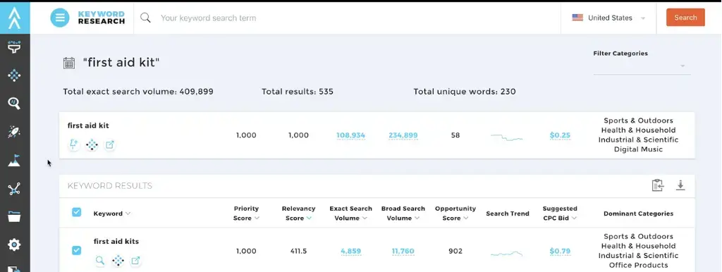Image resolution: width=722 pixels, height=272 pixels.
Task: Click the magnifier icon in search bar
Action: 145,18
